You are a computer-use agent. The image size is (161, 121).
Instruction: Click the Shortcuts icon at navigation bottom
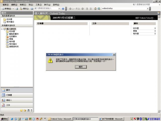[x=28, y=110]
